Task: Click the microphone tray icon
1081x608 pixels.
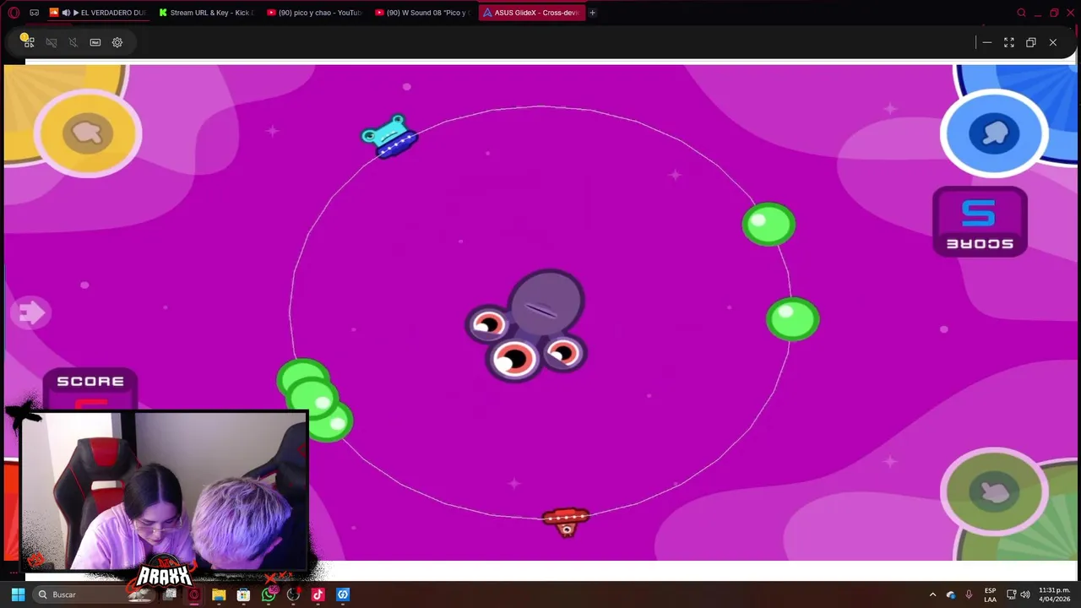Action: pyautogui.click(x=969, y=594)
